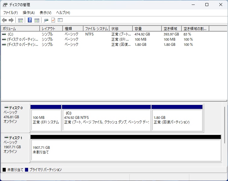Open the 操作(A) menu
The image size is (228, 181).
click(29, 13)
